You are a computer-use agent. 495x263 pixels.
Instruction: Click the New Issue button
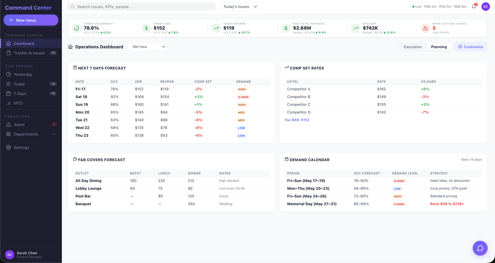pos(31,20)
